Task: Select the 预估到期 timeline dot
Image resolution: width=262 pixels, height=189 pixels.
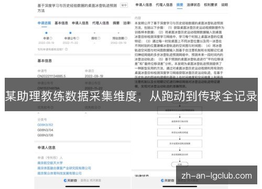Action: [118, 33]
